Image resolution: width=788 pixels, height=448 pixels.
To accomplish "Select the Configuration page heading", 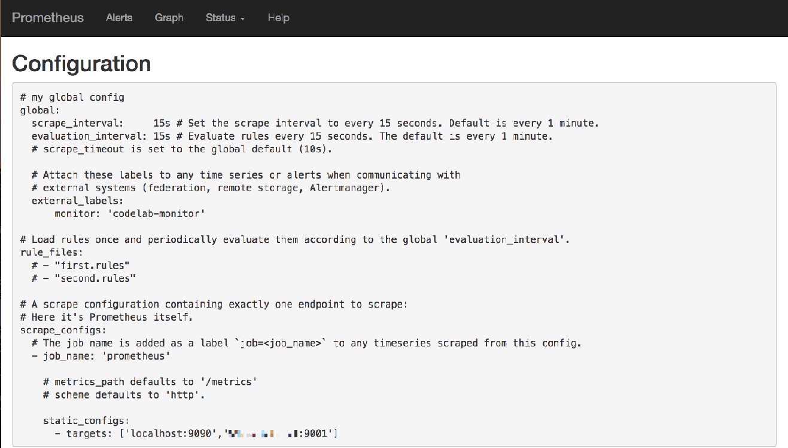I will (81, 63).
